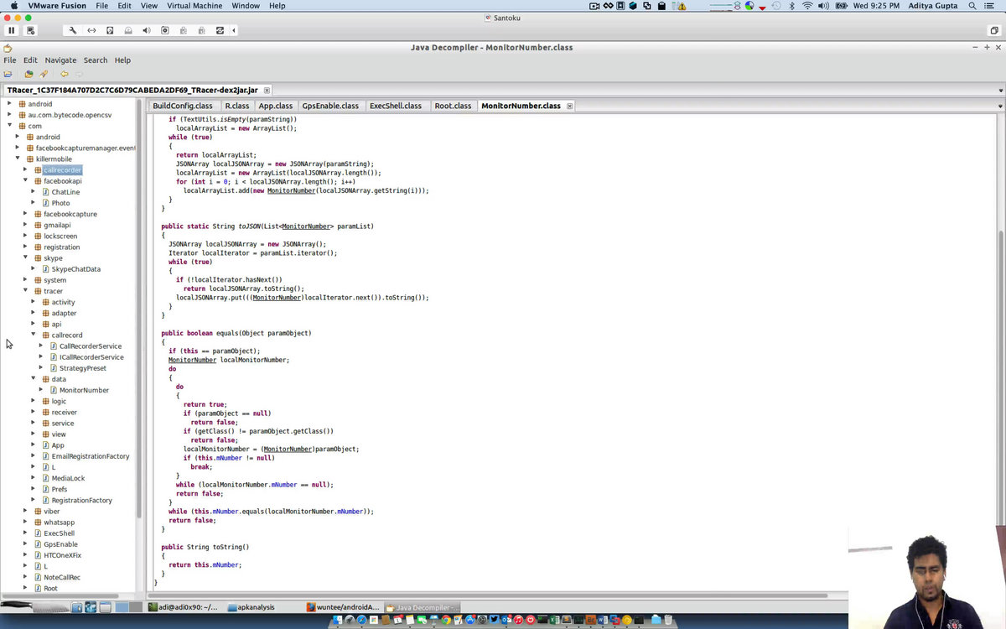The width and height of the screenshot is (1006, 629).
Task: Select callrecorder package in tree
Action: (62, 170)
